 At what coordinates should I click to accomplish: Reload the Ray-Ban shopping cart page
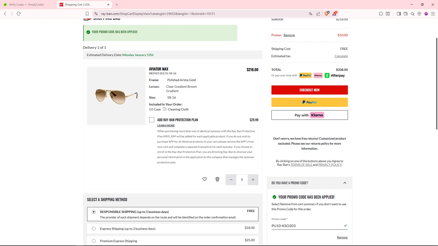tap(19, 14)
